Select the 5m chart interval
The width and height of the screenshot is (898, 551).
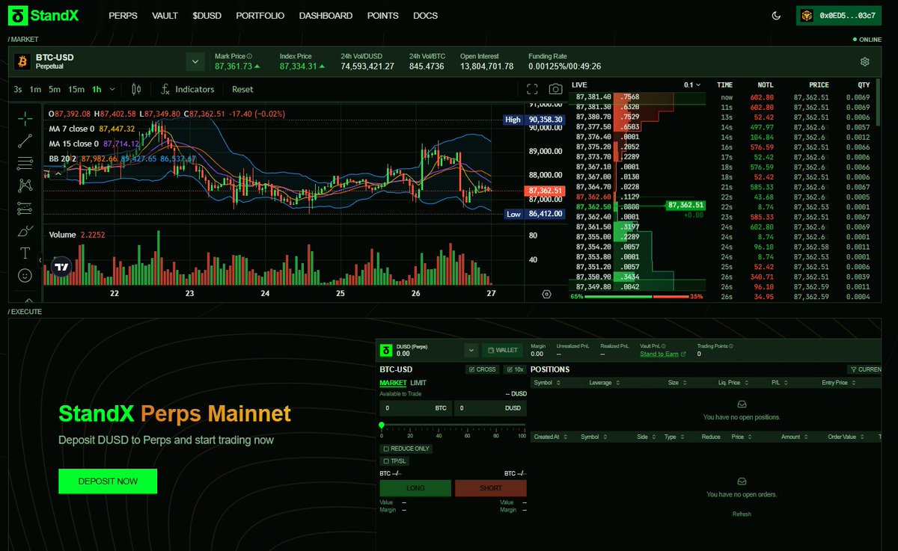click(x=54, y=89)
